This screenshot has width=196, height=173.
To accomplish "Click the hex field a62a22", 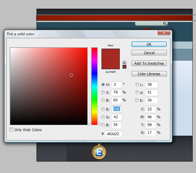I will click(114, 134).
